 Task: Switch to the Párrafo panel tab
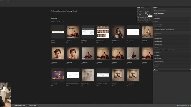(142, 7)
